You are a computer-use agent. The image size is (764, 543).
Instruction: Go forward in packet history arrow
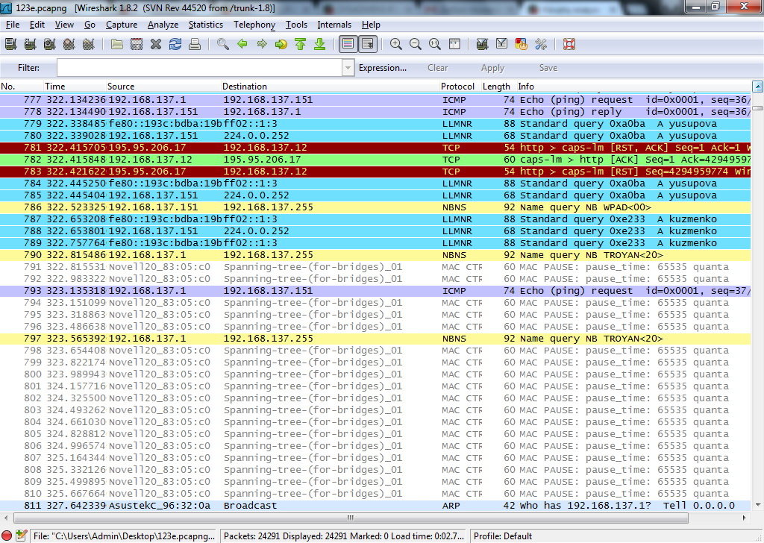tap(262, 44)
